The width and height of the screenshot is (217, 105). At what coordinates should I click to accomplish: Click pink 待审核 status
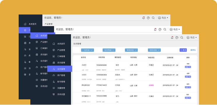coord(151,86)
